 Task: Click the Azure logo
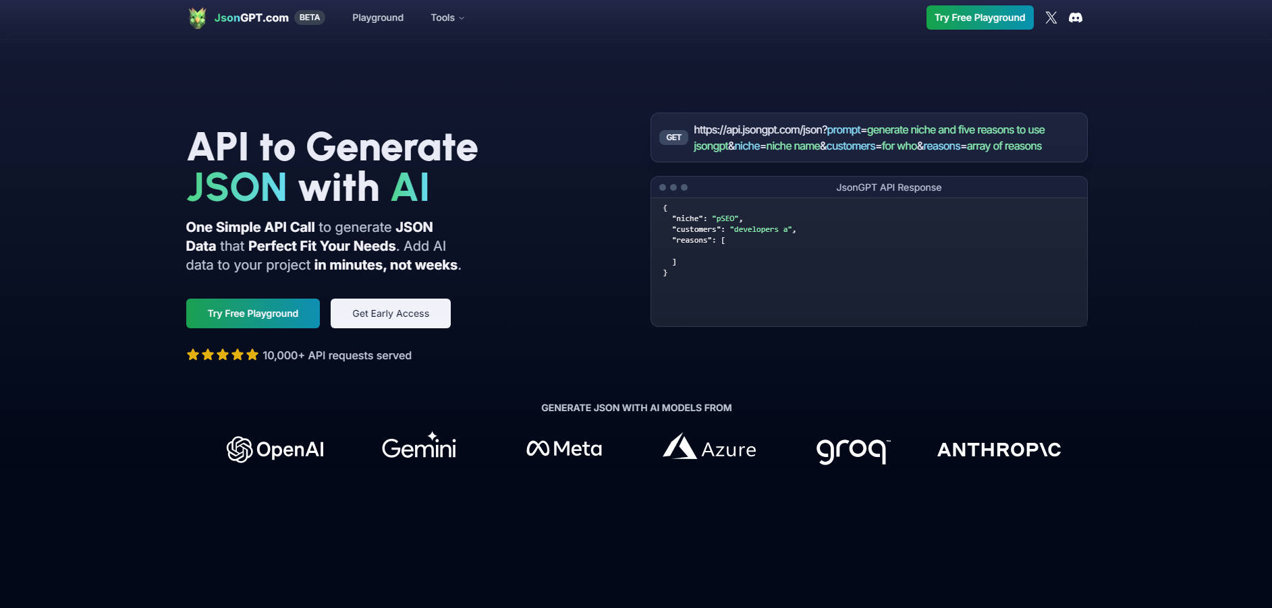tap(709, 448)
